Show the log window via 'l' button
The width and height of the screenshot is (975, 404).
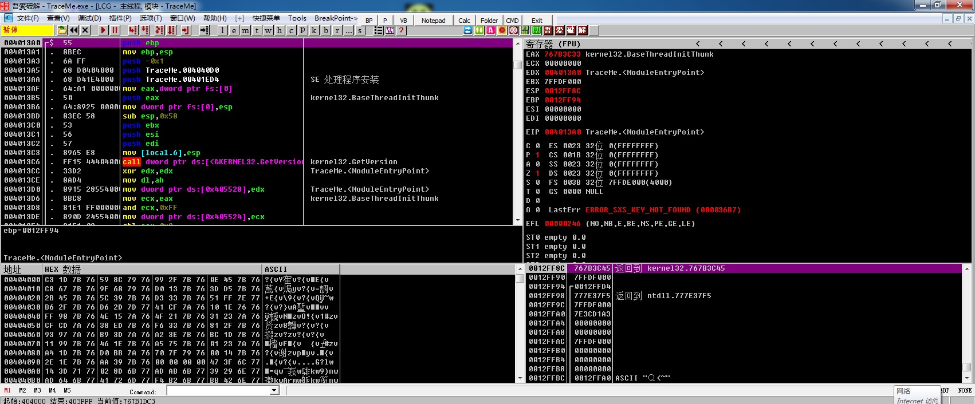223,30
